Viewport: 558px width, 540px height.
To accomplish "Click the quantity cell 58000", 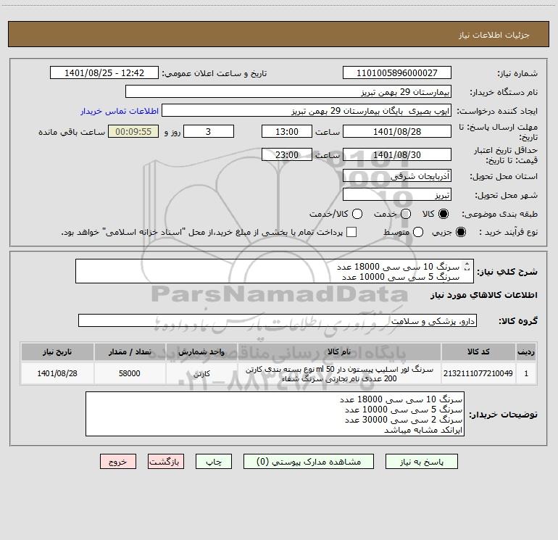I will (130, 373).
